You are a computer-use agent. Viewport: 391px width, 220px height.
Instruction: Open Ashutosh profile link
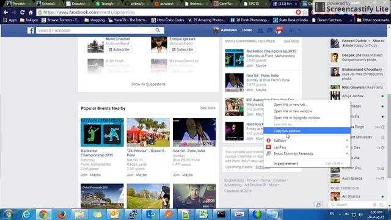coord(225,30)
